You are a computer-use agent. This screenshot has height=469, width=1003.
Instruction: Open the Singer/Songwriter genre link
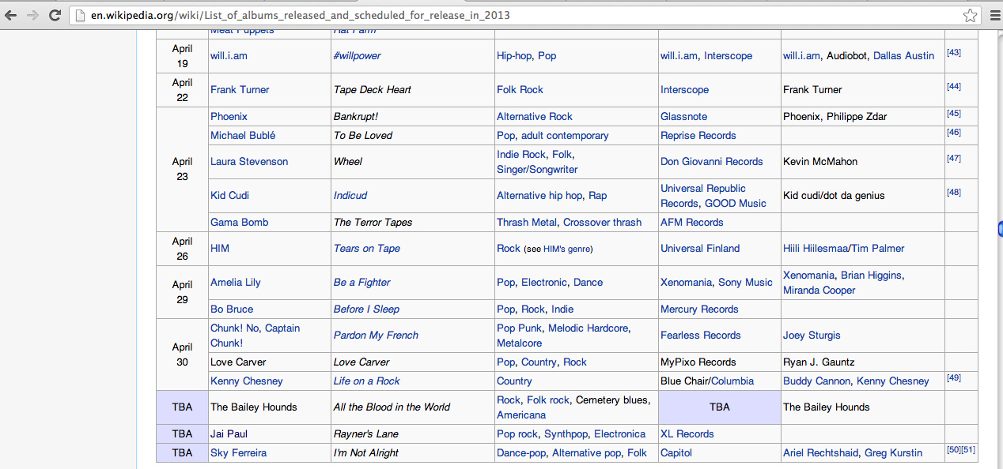[x=537, y=170]
